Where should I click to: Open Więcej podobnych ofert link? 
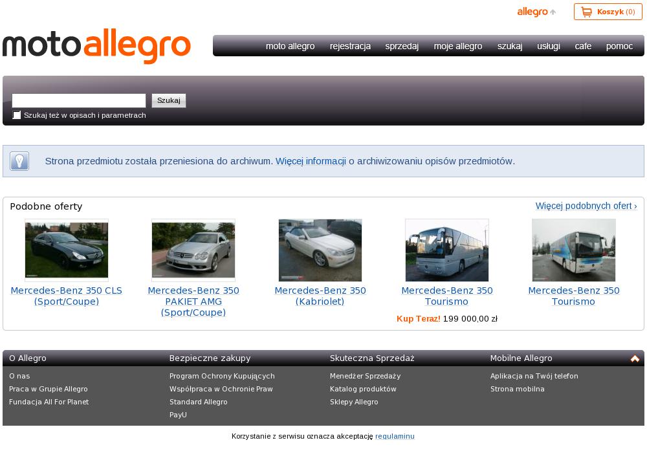coord(586,206)
